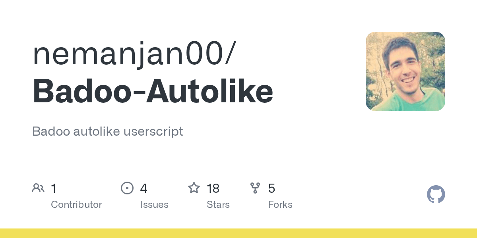477x238 pixels.
Task: Open the Issues label
Action: click(154, 205)
